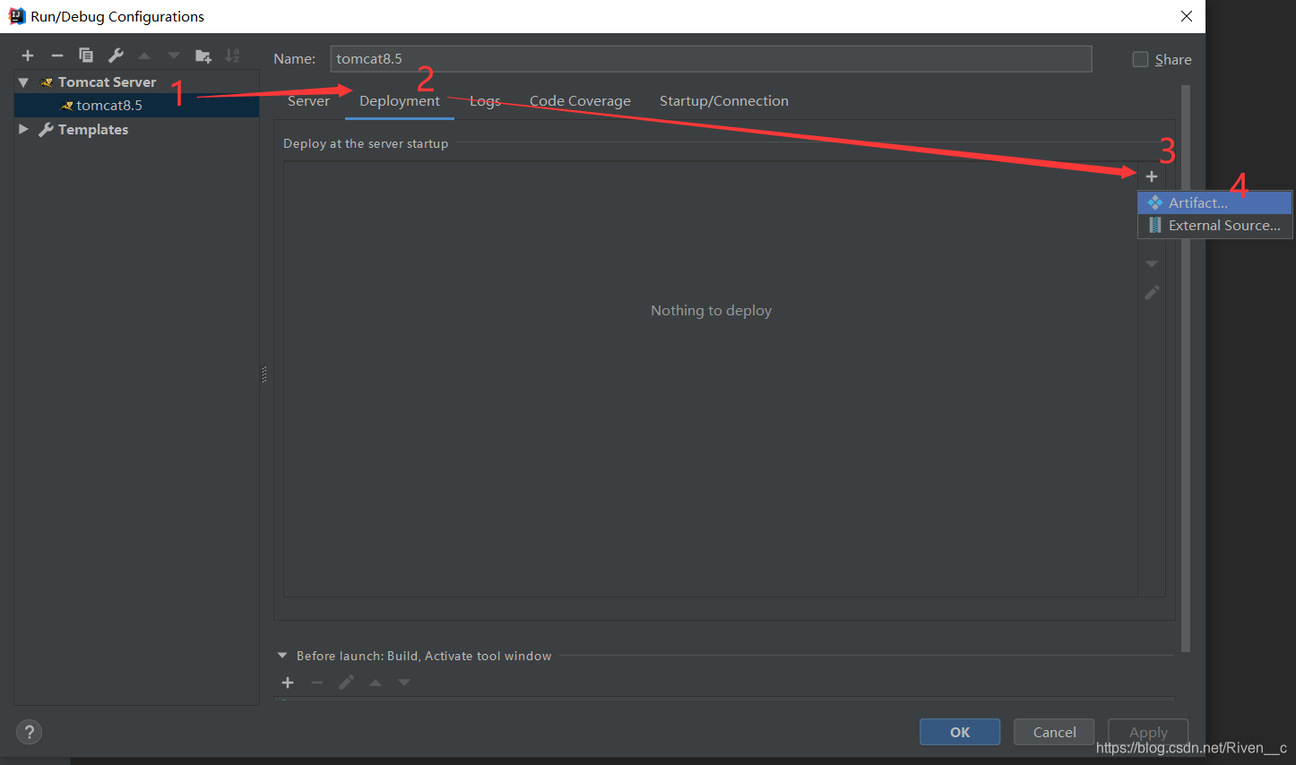The image size is (1296, 765).
Task: Click the Apply button
Action: click(x=1148, y=732)
